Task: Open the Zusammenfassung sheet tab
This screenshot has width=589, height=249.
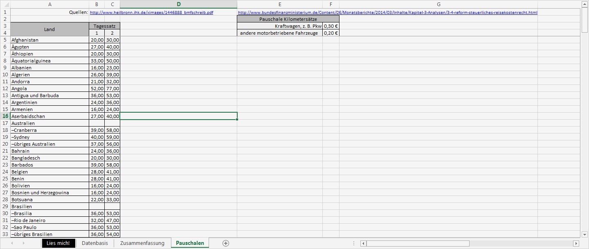Action: point(142,243)
